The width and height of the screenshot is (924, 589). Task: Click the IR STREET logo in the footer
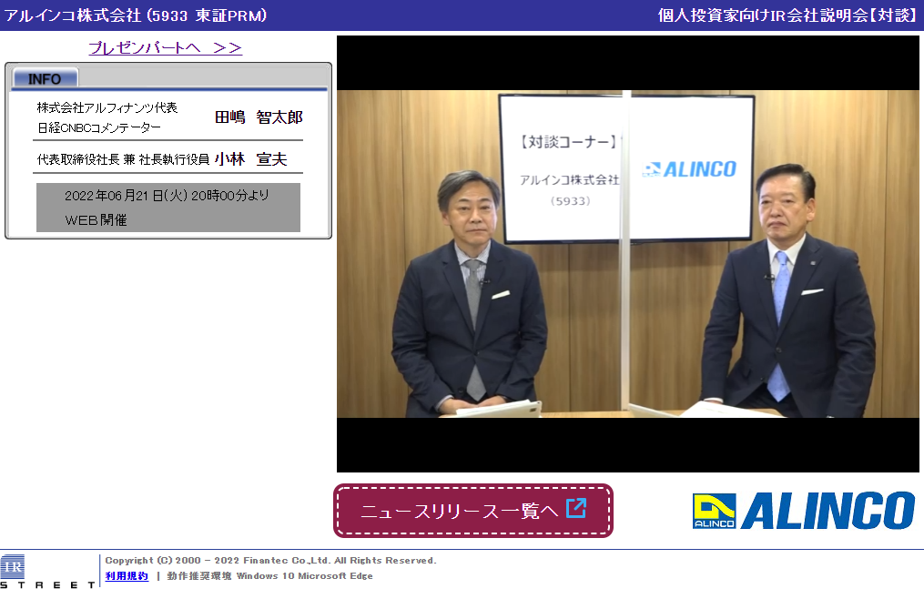click(x=47, y=571)
